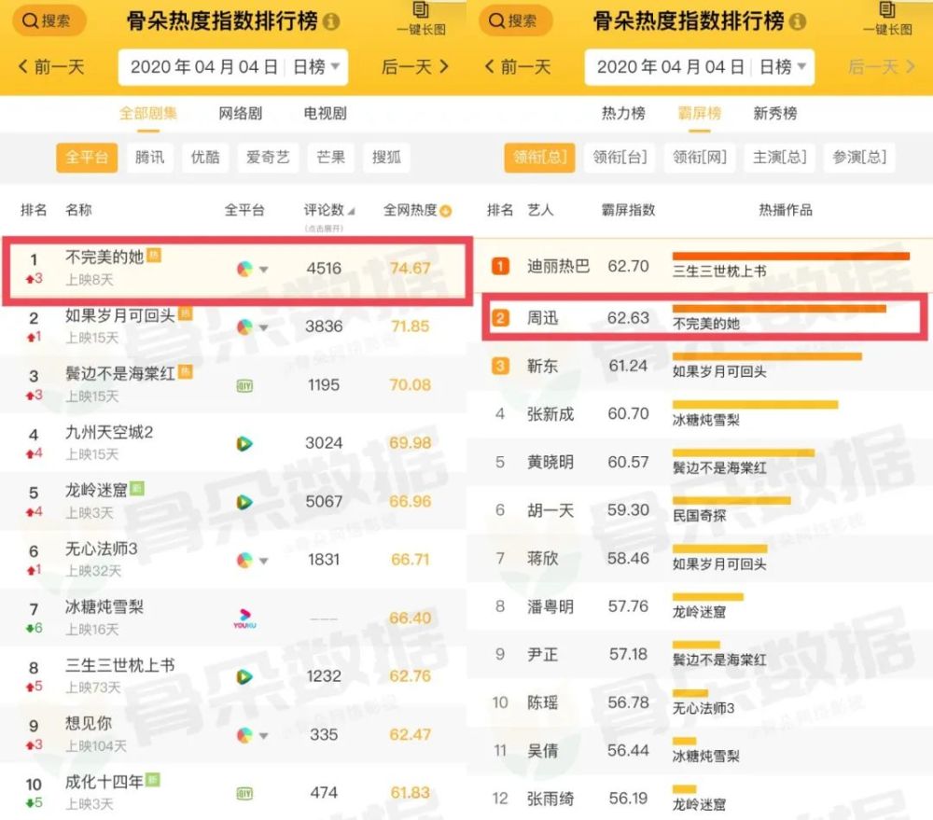The width and height of the screenshot is (933, 820).
Task: Go to 后一天 on the drama ranking screen
Action: (415, 66)
